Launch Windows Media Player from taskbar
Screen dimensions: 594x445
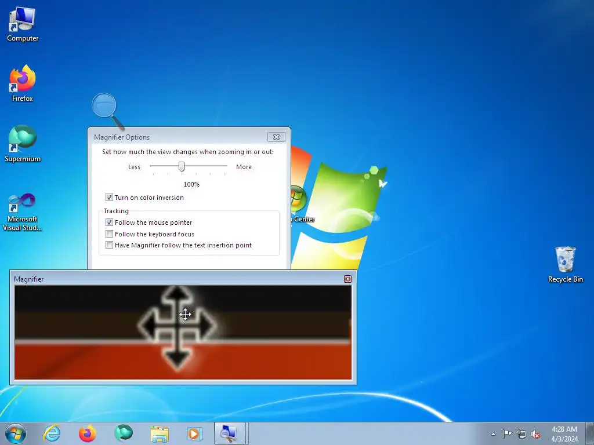point(195,433)
